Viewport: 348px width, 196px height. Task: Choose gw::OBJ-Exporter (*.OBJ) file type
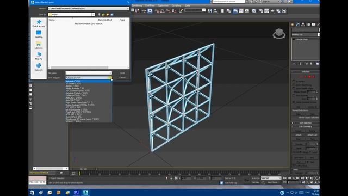click(89, 109)
